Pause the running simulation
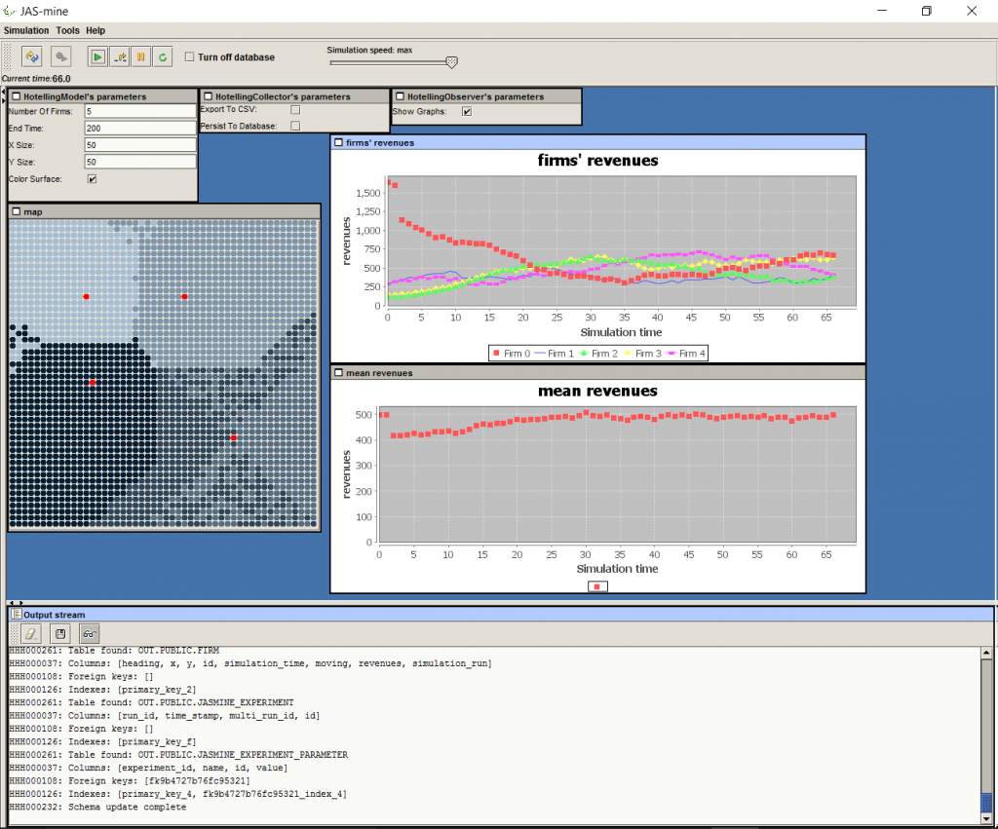Image resolution: width=998 pixels, height=829 pixels. 140,57
